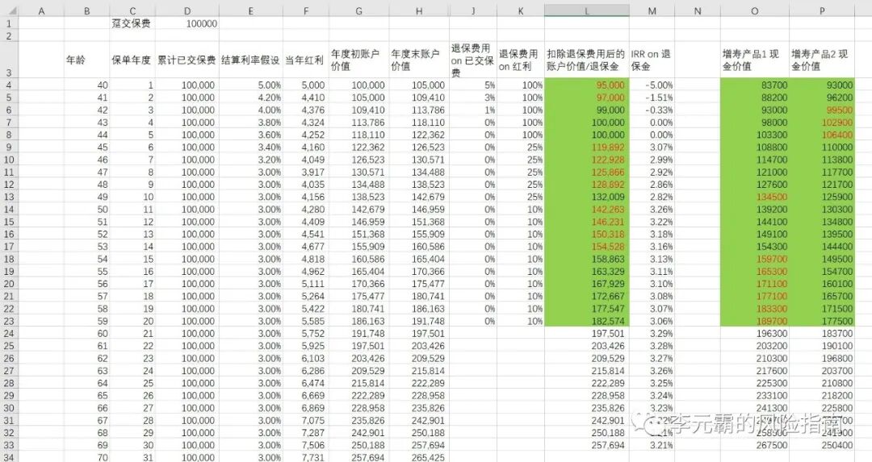Click the 当年红利 header cell
The height and width of the screenshot is (462, 872).
tap(305, 60)
